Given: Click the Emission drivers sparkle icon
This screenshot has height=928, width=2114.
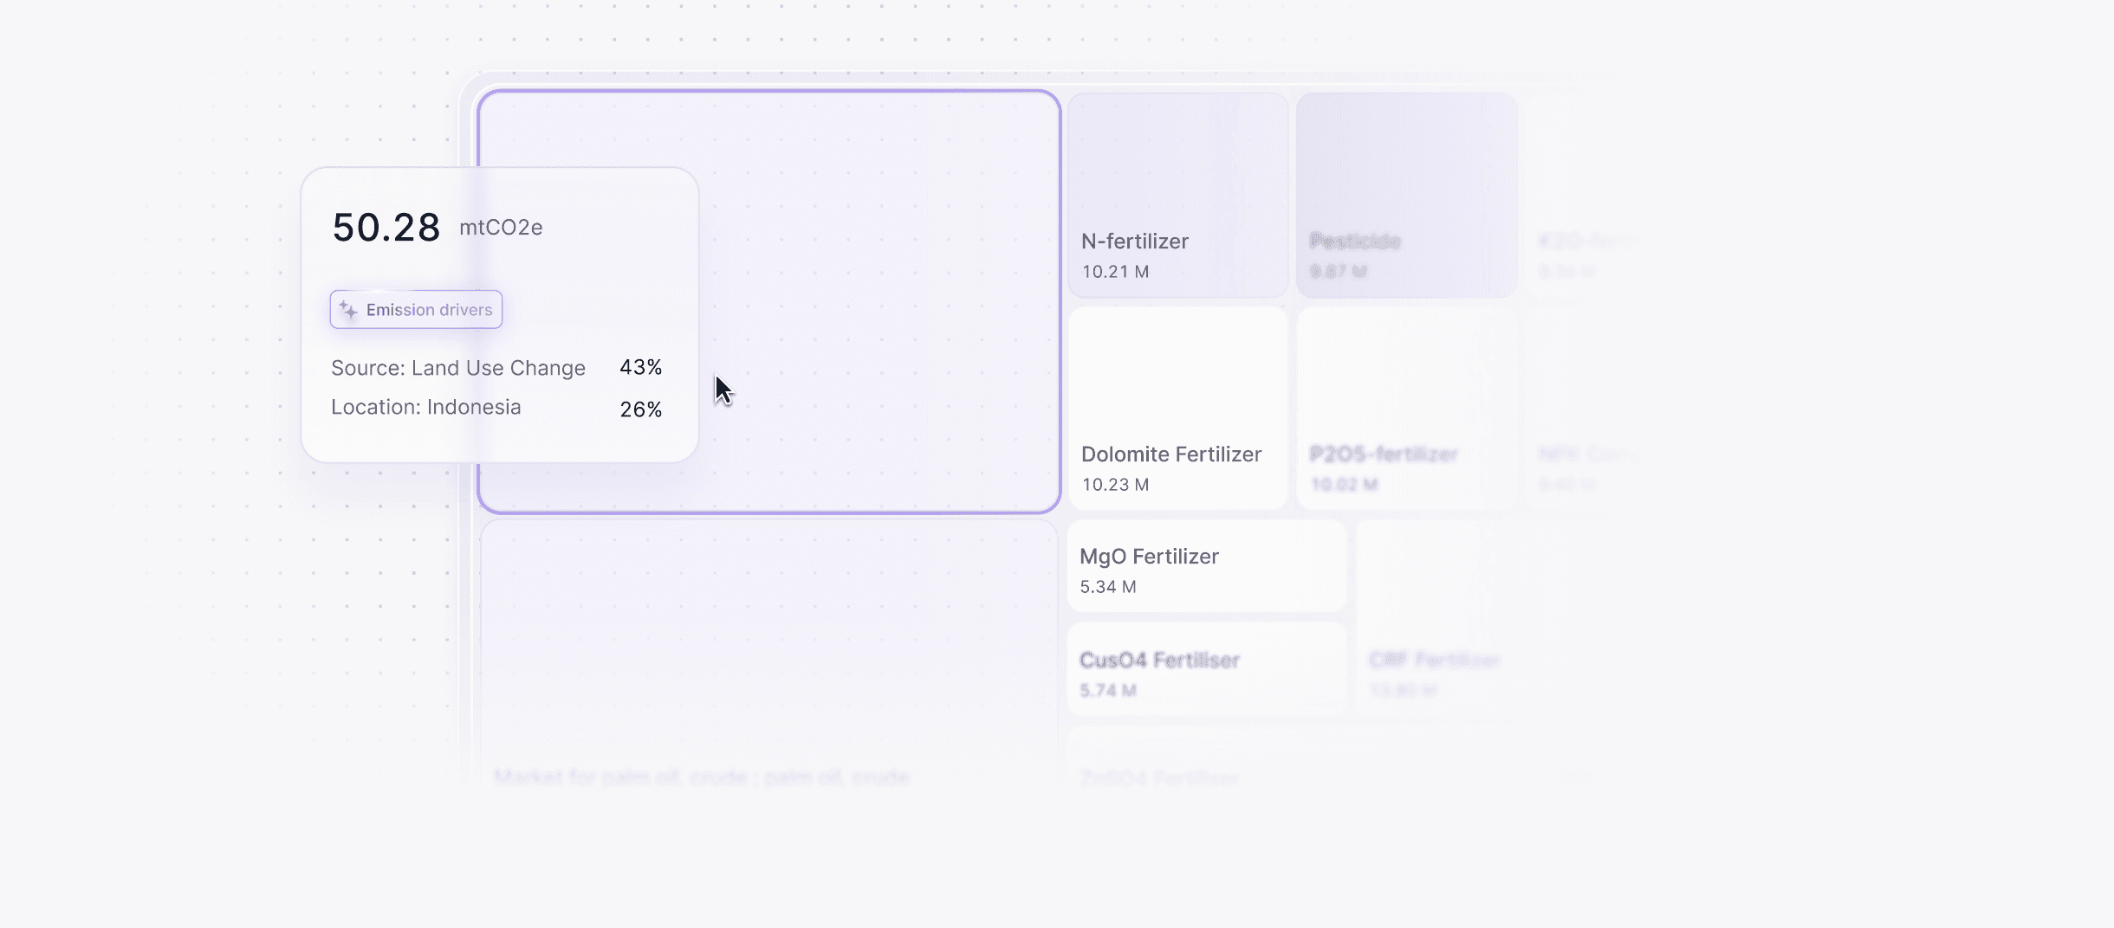Looking at the screenshot, I should coord(348,310).
